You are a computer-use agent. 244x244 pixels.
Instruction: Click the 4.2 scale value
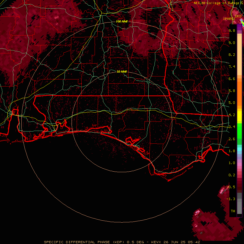(232, 115)
